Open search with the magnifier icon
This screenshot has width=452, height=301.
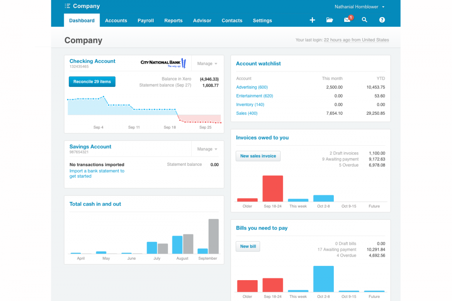pyautogui.click(x=364, y=20)
